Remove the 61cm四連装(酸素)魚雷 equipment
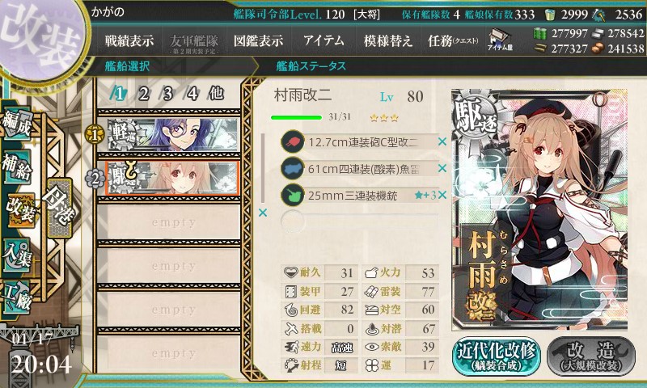Screen dimensions: 647x388 (442, 168)
